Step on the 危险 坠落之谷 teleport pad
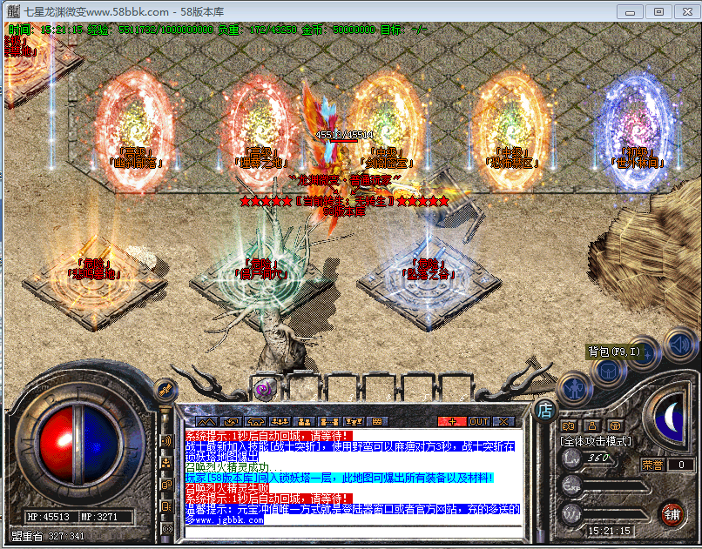The height and width of the screenshot is (549, 702). [x=429, y=284]
